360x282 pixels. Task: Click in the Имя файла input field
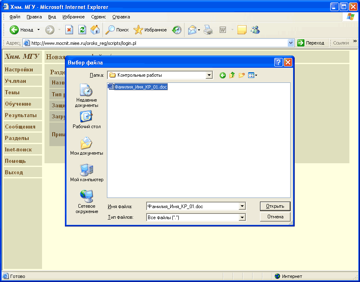(x=192, y=206)
